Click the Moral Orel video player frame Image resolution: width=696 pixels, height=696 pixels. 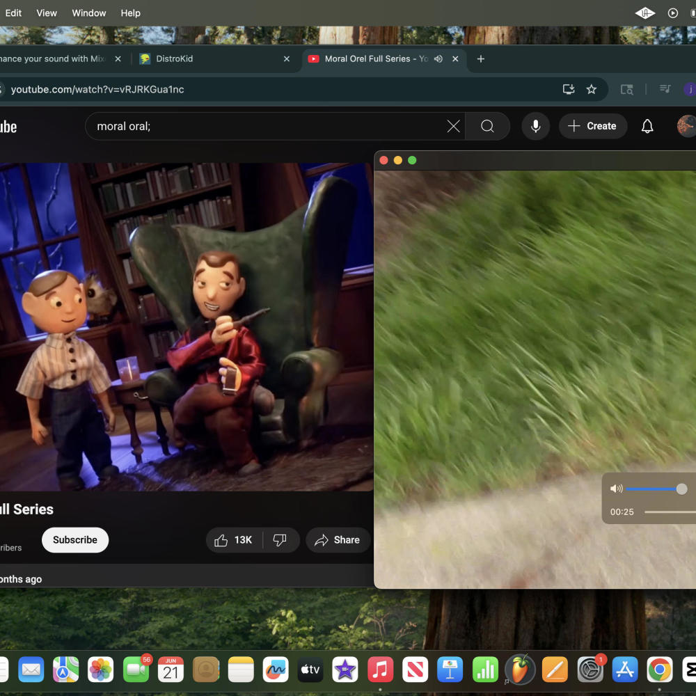[187, 326]
